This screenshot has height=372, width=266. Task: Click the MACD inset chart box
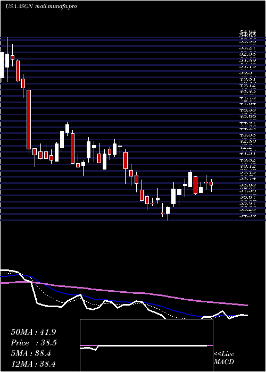[x=146, y=345]
